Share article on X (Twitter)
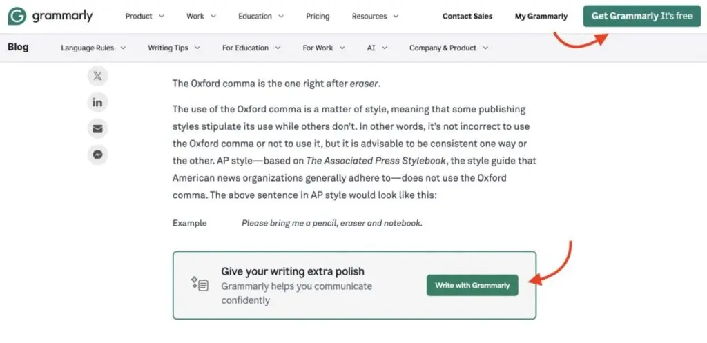 coord(97,76)
